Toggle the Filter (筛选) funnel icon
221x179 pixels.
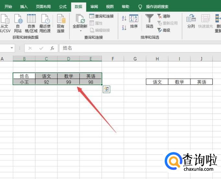(149, 21)
